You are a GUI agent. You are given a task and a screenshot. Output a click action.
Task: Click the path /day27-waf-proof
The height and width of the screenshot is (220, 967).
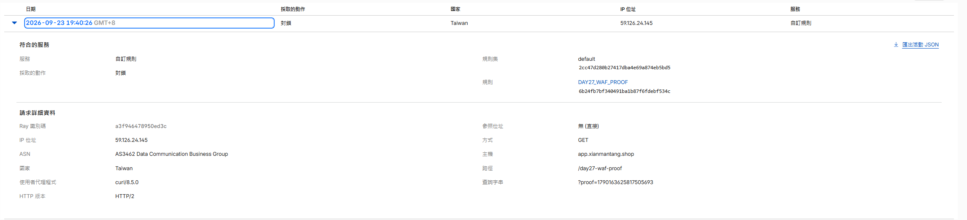(600, 168)
